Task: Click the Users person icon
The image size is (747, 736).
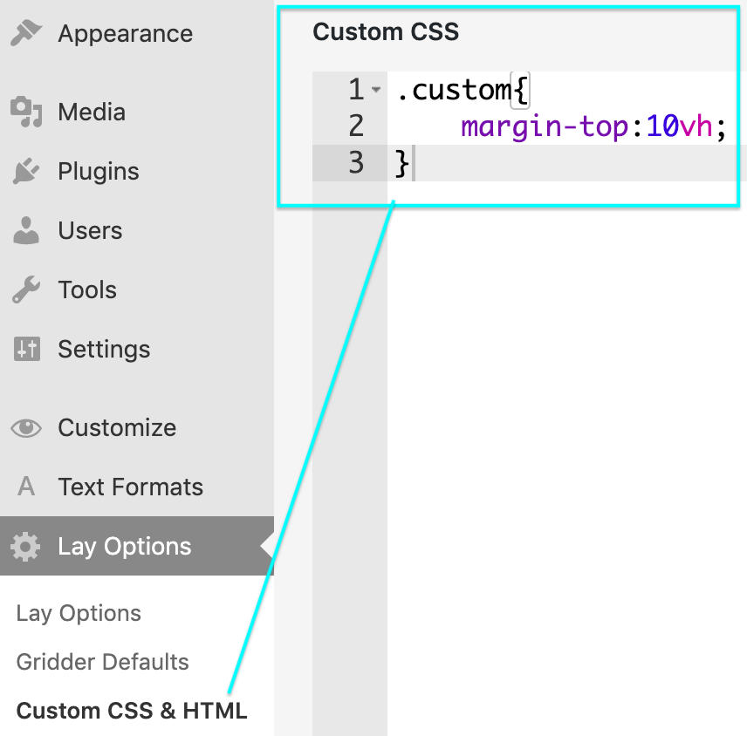Action: tap(26, 231)
